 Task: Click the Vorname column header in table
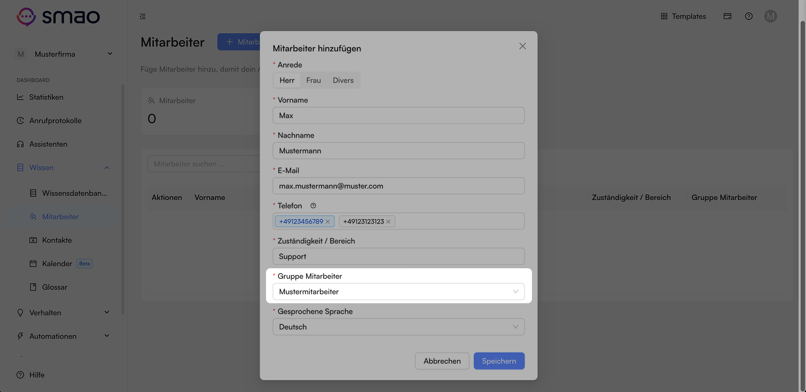(x=210, y=197)
